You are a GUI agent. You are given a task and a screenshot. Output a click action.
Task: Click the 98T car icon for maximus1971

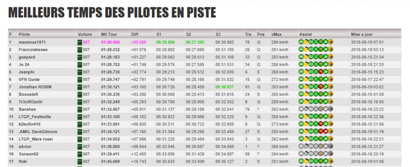click(x=80, y=42)
